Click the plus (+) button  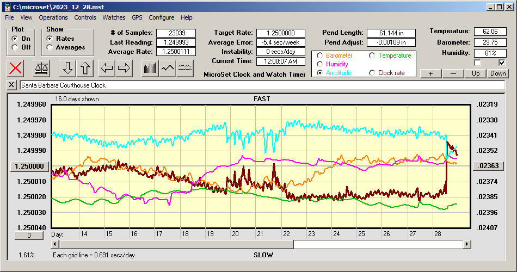tap(430, 73)
